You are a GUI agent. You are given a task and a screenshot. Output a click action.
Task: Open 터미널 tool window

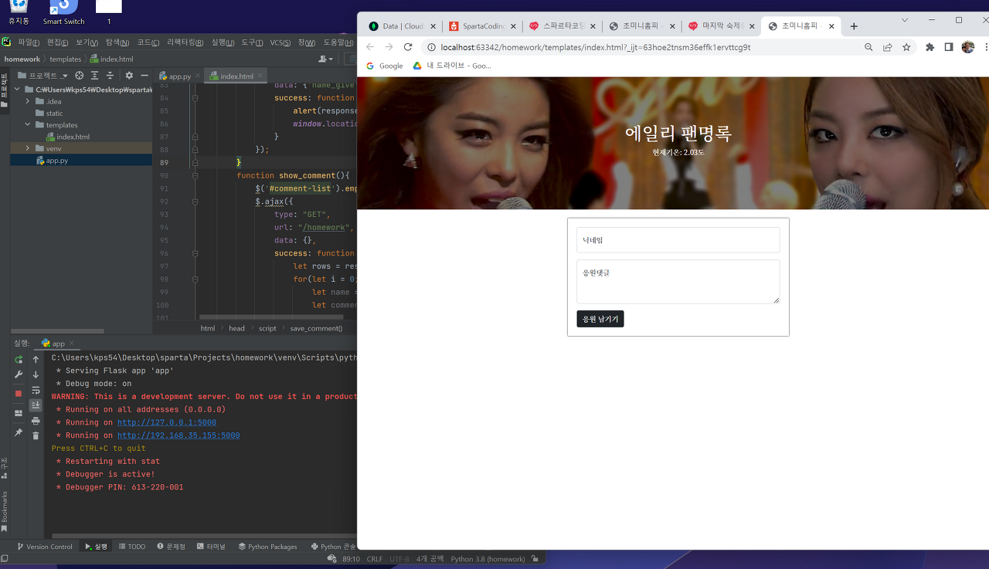click(211, 547)
